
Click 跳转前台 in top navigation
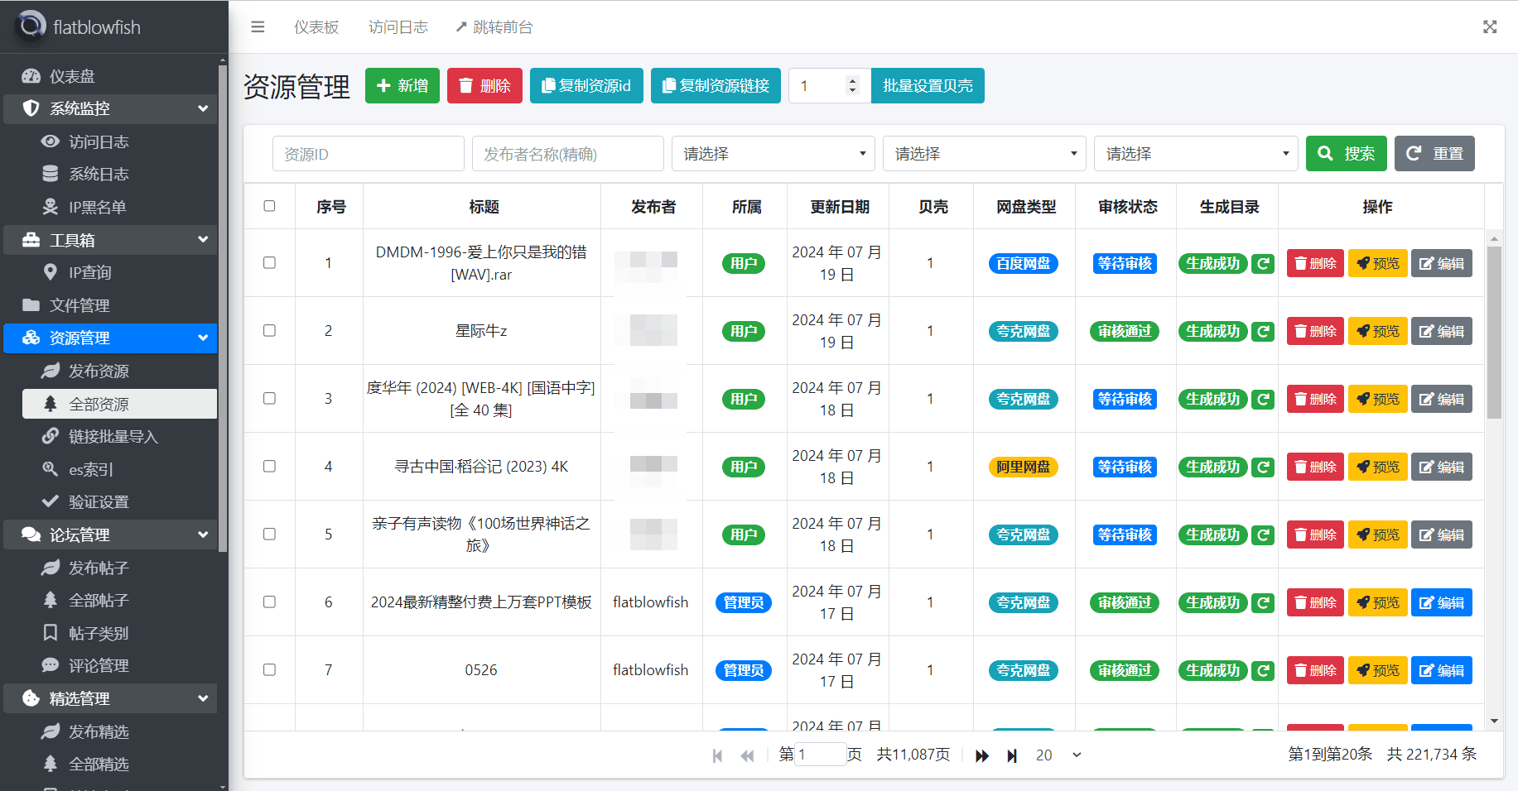pyautogui.click(x=494, y=27)
